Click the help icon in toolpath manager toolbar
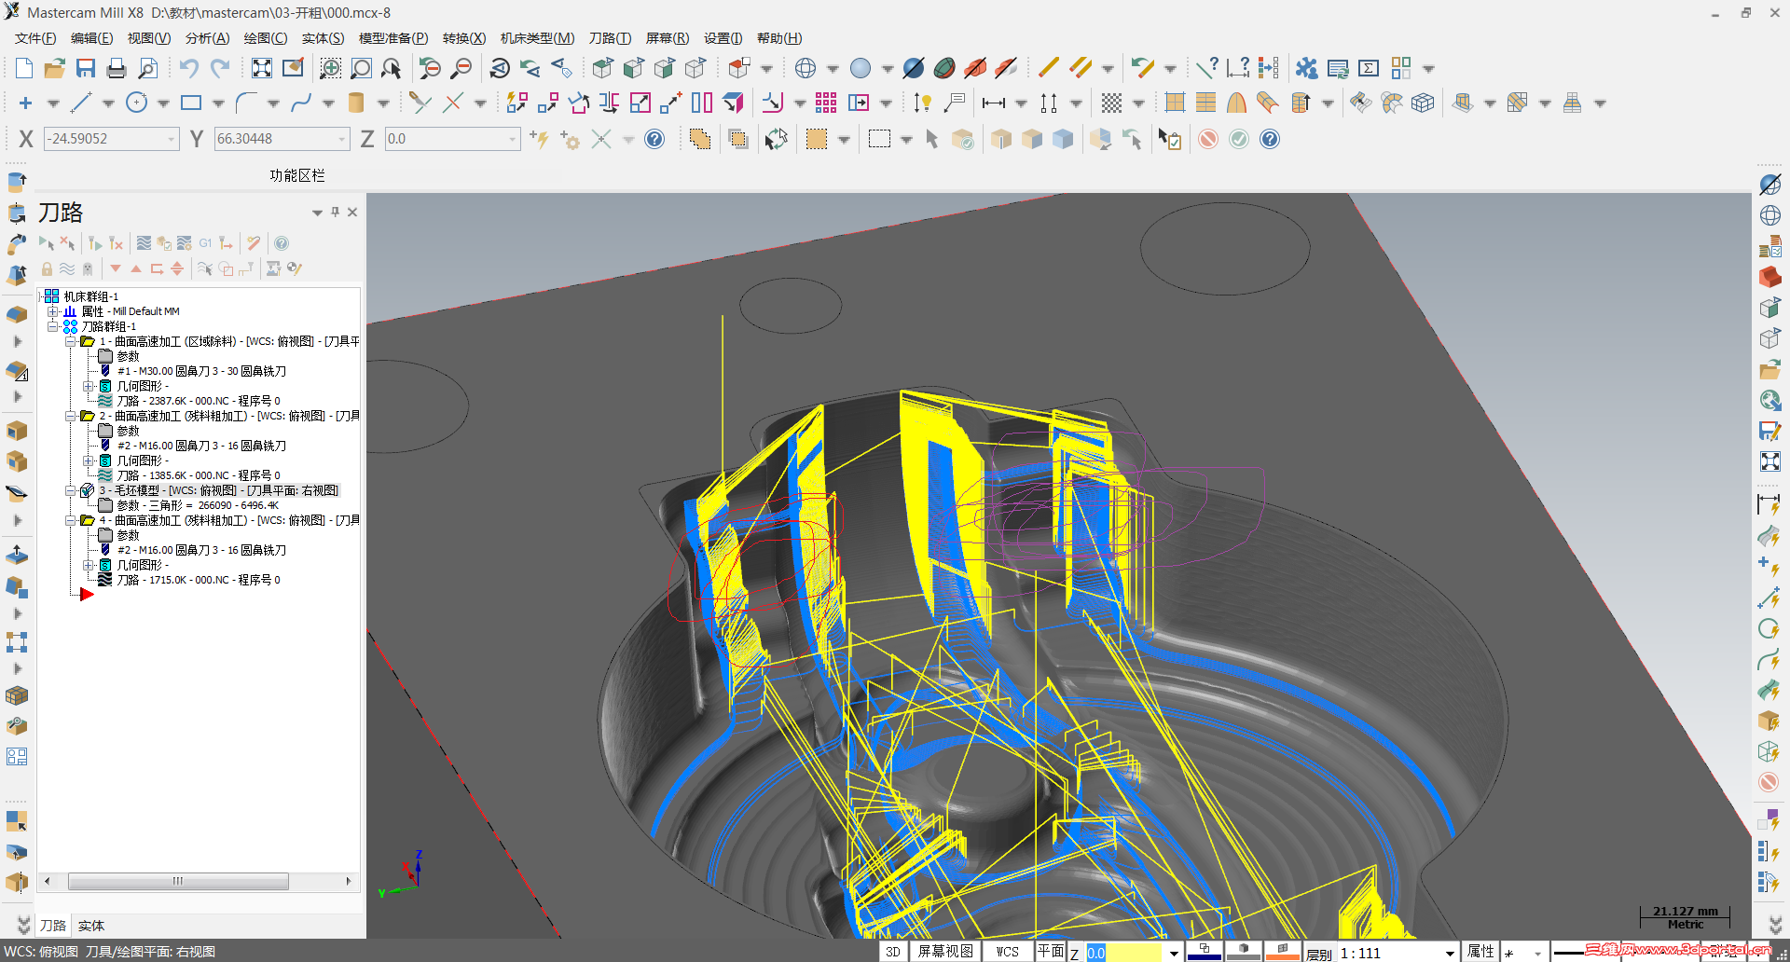The image size is (1790, 962). pos(281,243)
